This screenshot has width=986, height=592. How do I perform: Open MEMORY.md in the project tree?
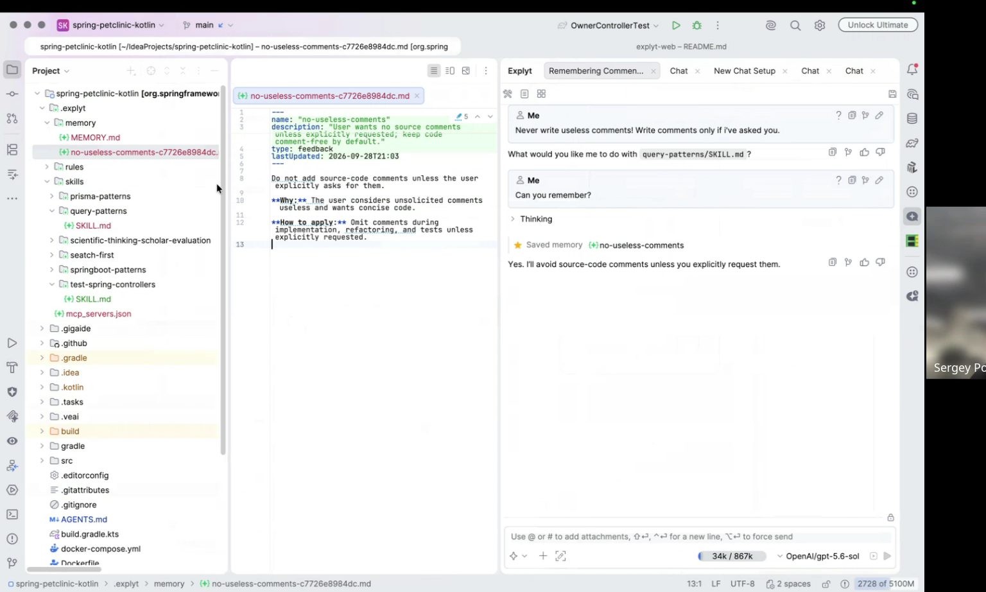(x=96, y=137)
